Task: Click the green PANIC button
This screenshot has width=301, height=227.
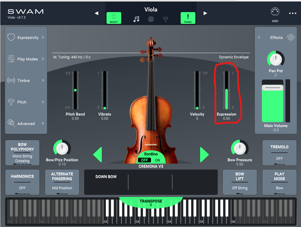Action: 188,18
